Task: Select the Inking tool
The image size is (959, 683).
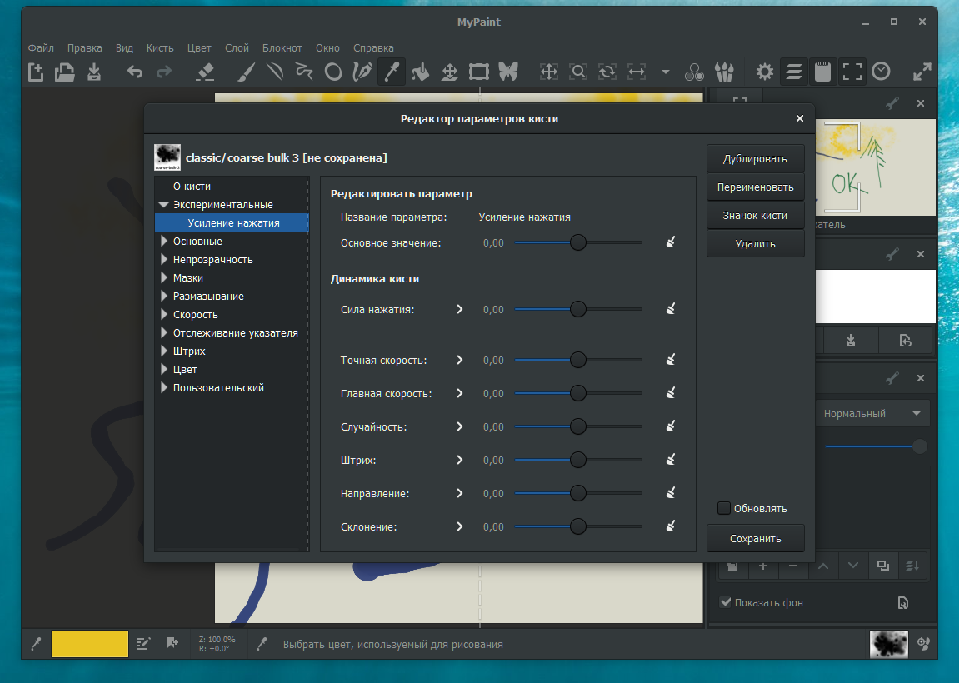Action: coord(362,72)
